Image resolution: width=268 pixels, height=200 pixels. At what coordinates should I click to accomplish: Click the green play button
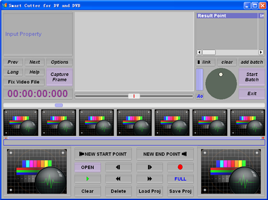click(87, 179)
